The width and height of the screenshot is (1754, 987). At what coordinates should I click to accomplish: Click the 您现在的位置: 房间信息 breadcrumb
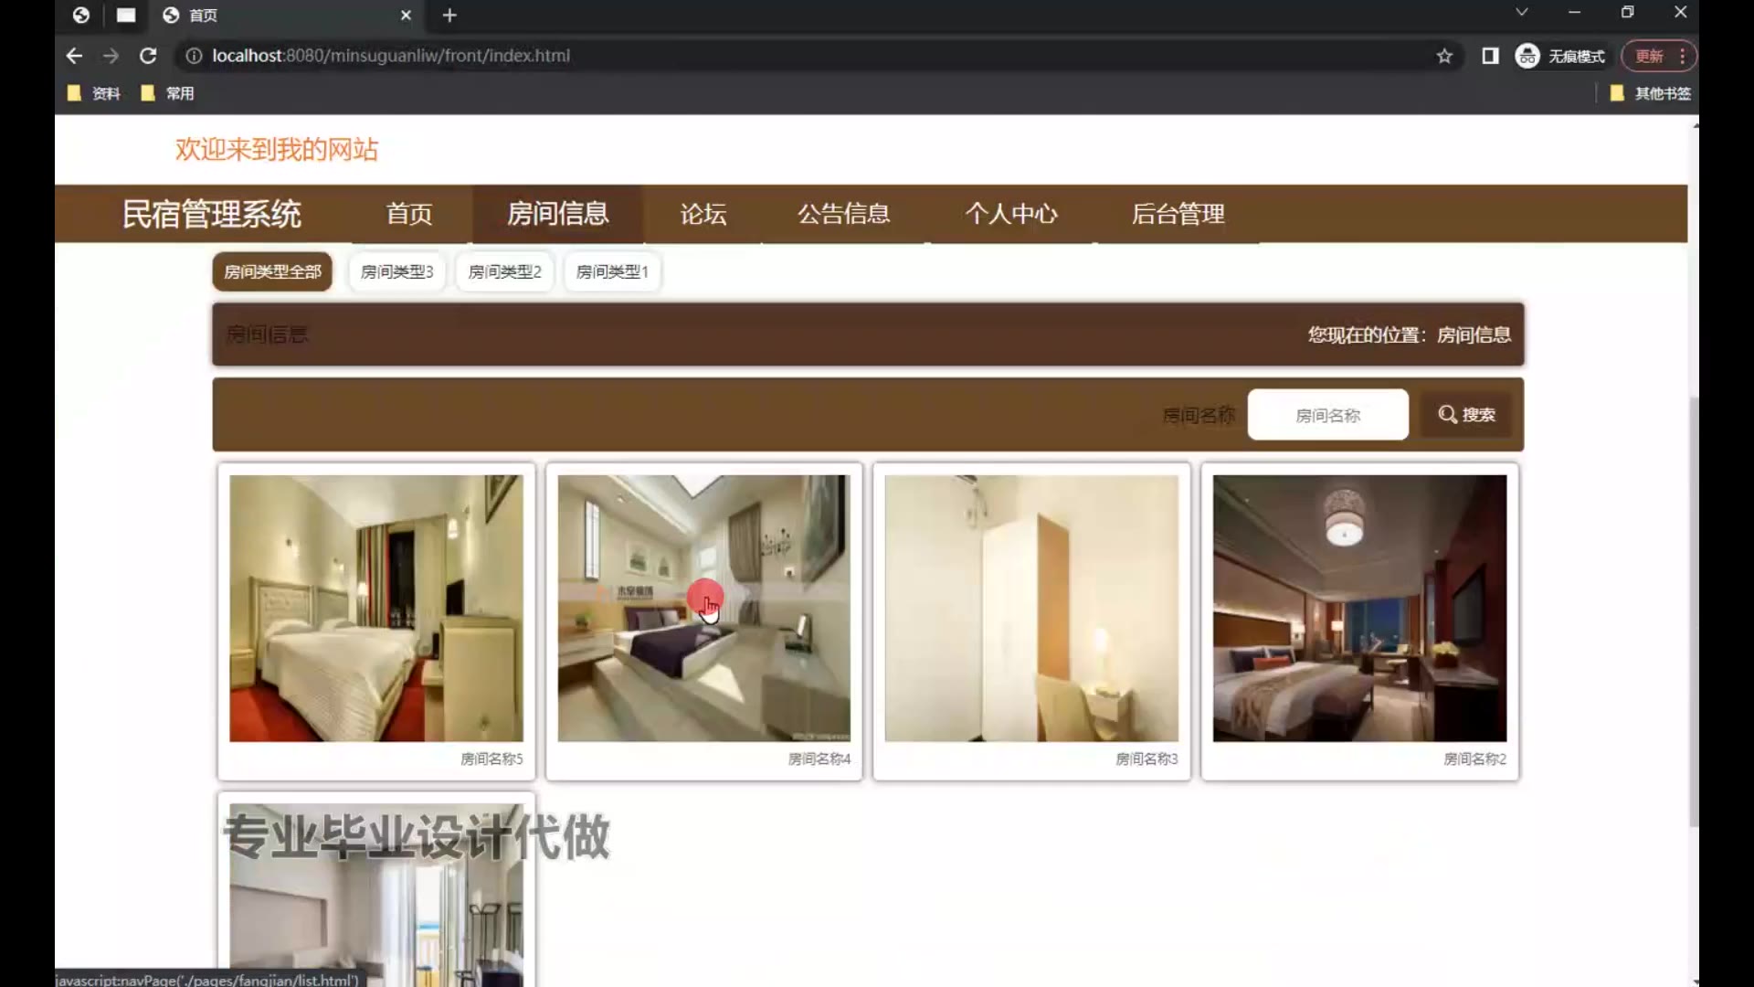(1409, 334)
